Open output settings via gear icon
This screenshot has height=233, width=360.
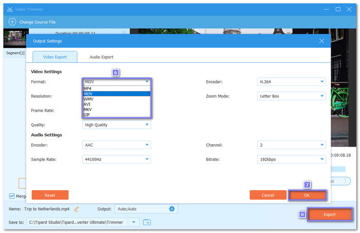[x=172, y=209]
